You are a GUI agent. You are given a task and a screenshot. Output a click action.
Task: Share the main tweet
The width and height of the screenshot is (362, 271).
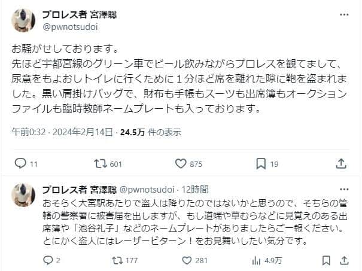click(x=341, y=163)
